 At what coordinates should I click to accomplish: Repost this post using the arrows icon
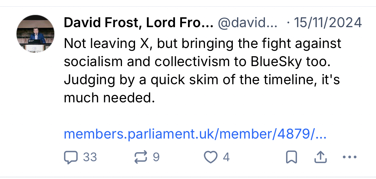click(x=140, y=157)
